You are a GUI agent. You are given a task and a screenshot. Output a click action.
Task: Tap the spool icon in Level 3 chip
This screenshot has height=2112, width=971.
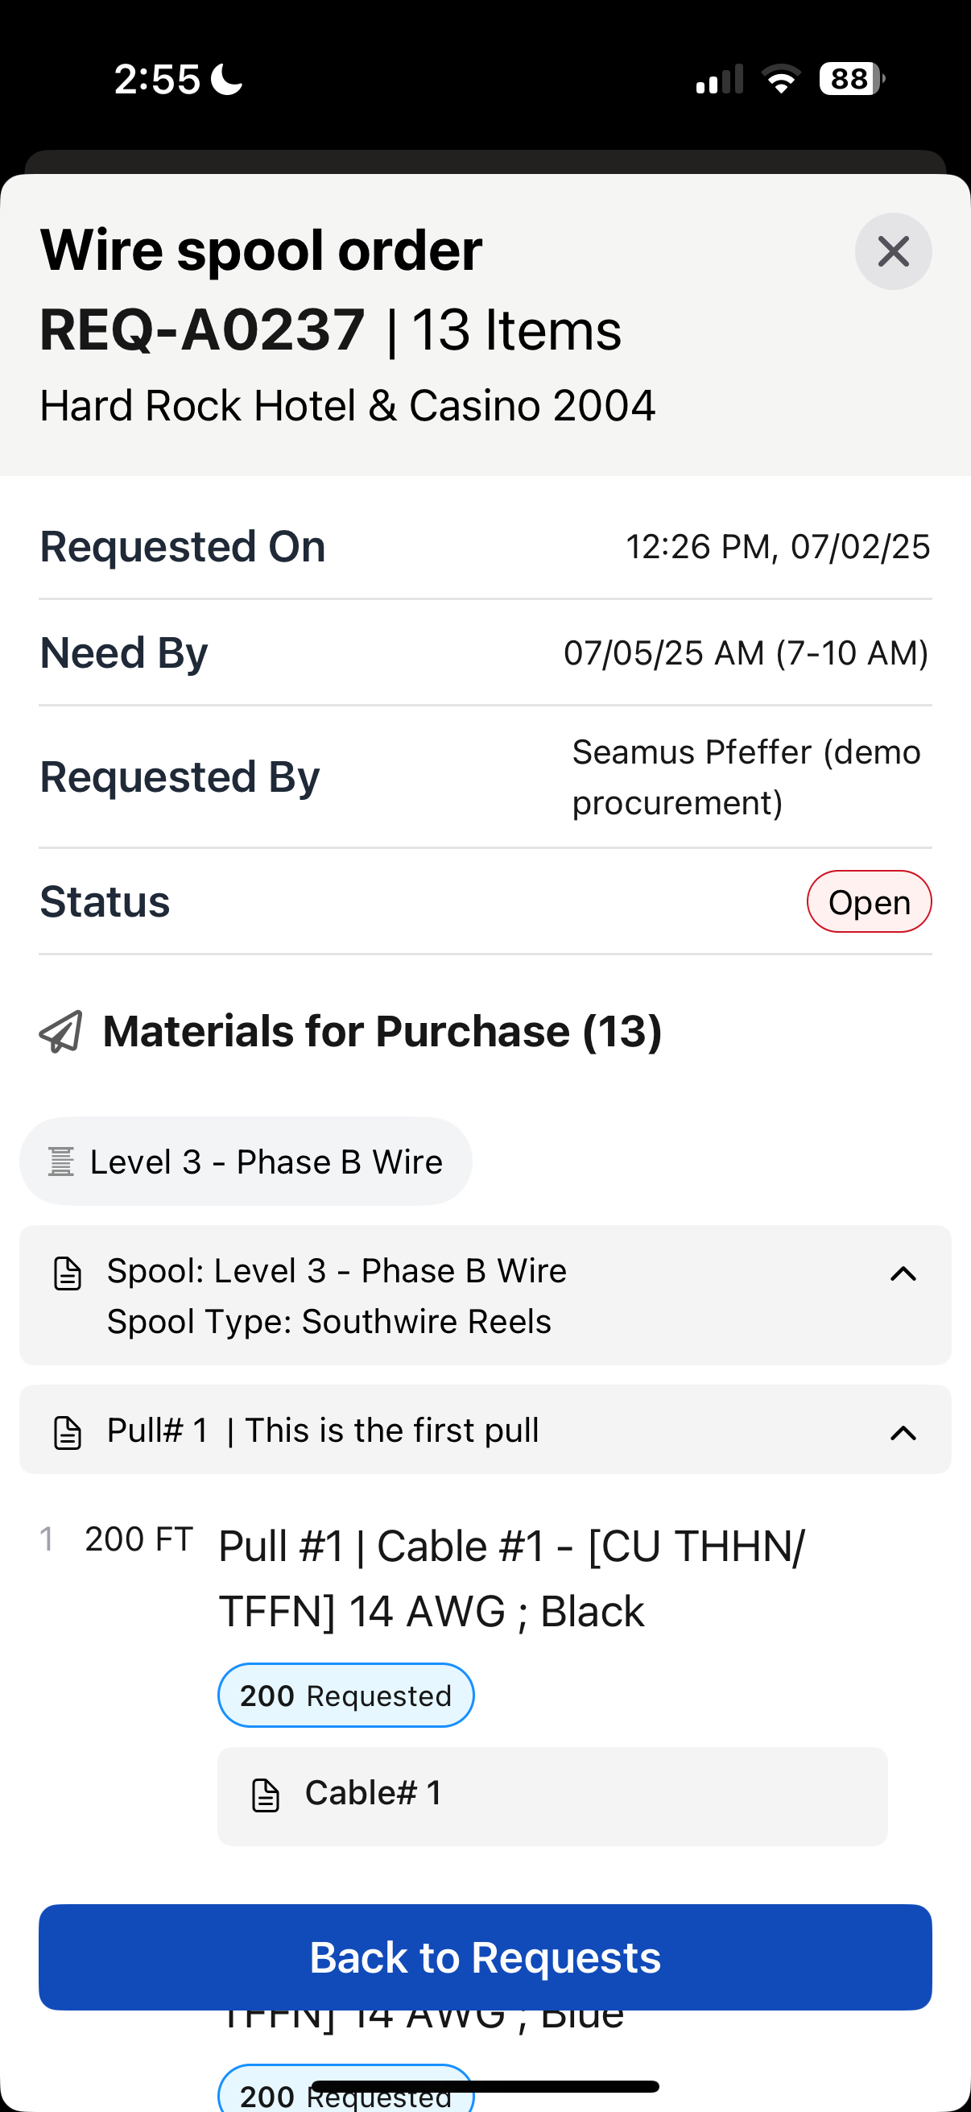[61, 1162]
